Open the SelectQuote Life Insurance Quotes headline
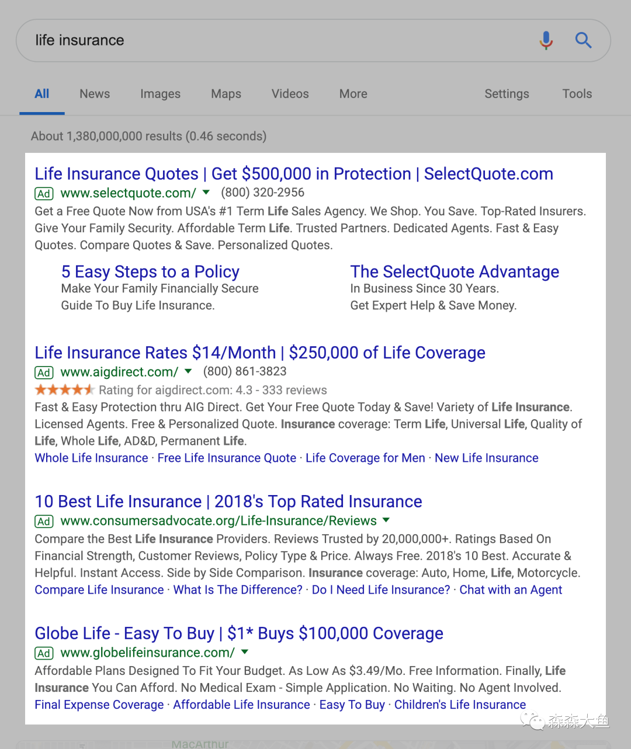This screenshot has width=631, height=749. tap(293, 174)
